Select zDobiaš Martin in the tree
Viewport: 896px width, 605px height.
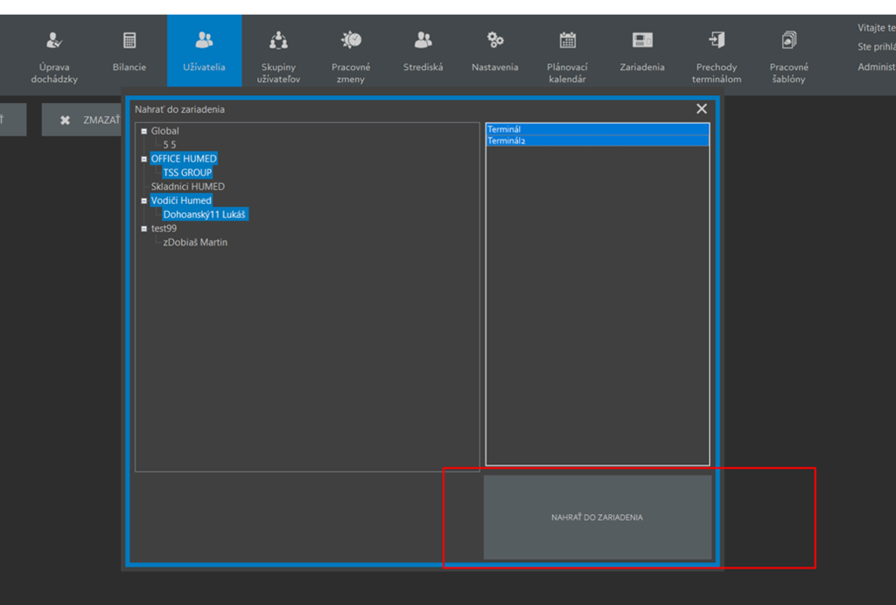(x=195, y=242)
